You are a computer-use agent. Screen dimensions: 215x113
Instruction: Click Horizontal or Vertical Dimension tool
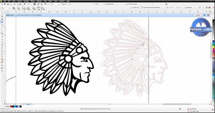150,7
